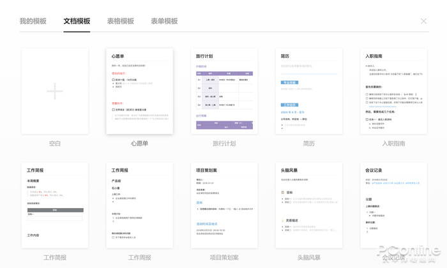Screen dimensions: 447x268
Task: Select the 头脑风暴 template thumbnail
Action: point(309,205)
